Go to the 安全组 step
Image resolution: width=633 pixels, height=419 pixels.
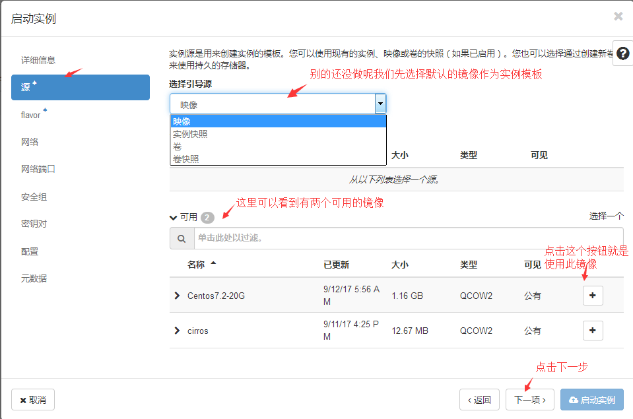[x=34, y=197]
